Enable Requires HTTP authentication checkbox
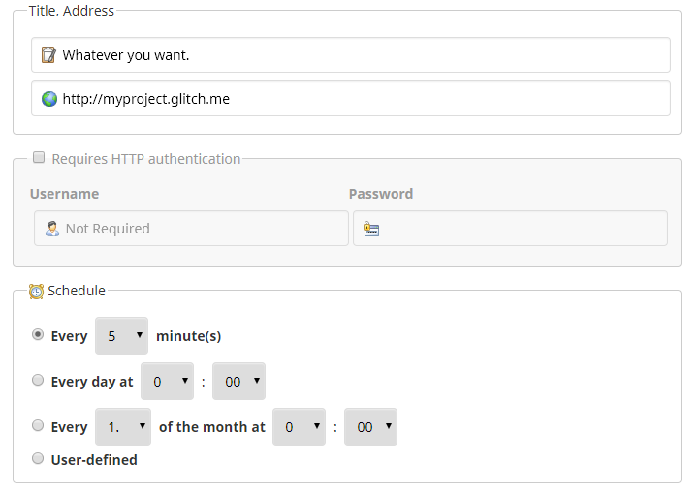The width and height of the screenshot is (698, 496). [x=39, y=158]
